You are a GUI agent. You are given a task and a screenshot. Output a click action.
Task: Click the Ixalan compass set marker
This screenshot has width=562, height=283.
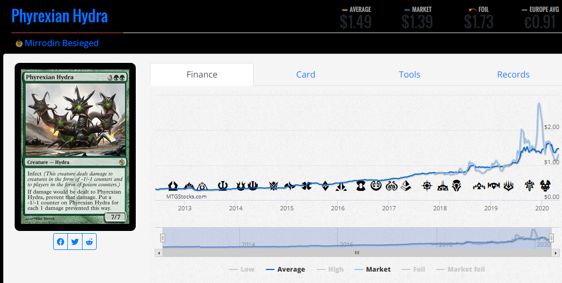point(426,186)
